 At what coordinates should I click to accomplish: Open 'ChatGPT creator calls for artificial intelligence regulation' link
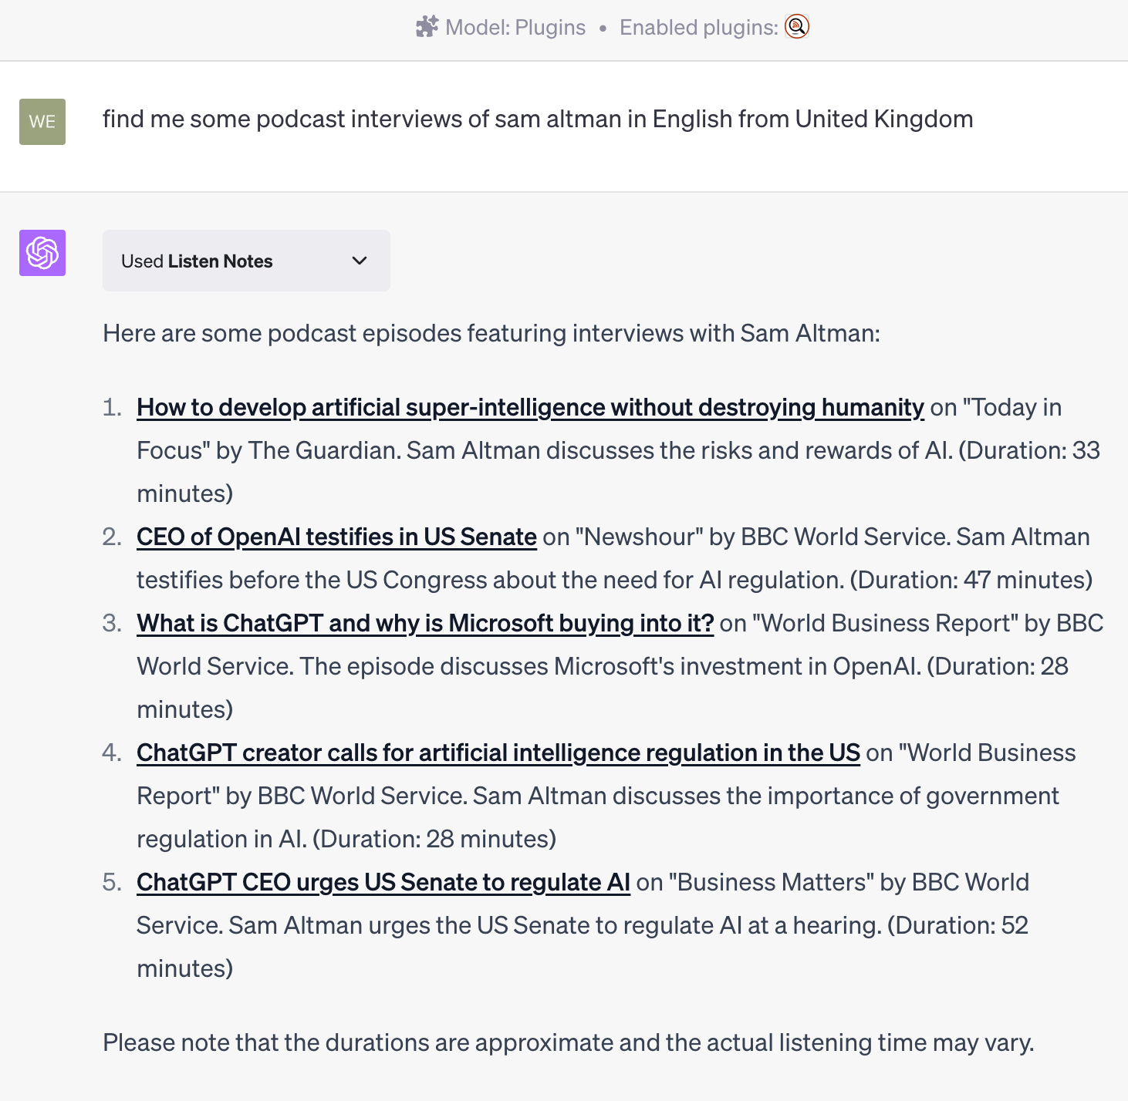[498, 753]
